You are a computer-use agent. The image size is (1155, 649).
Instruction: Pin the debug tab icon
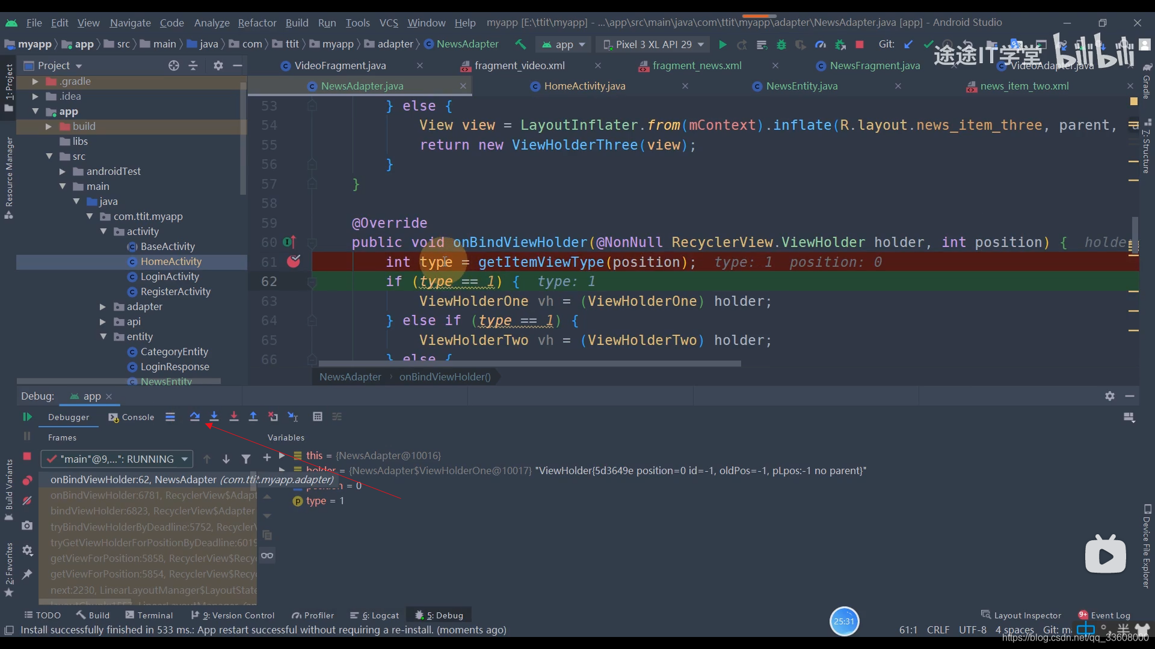pyautogui.click(x=27, y=574)
